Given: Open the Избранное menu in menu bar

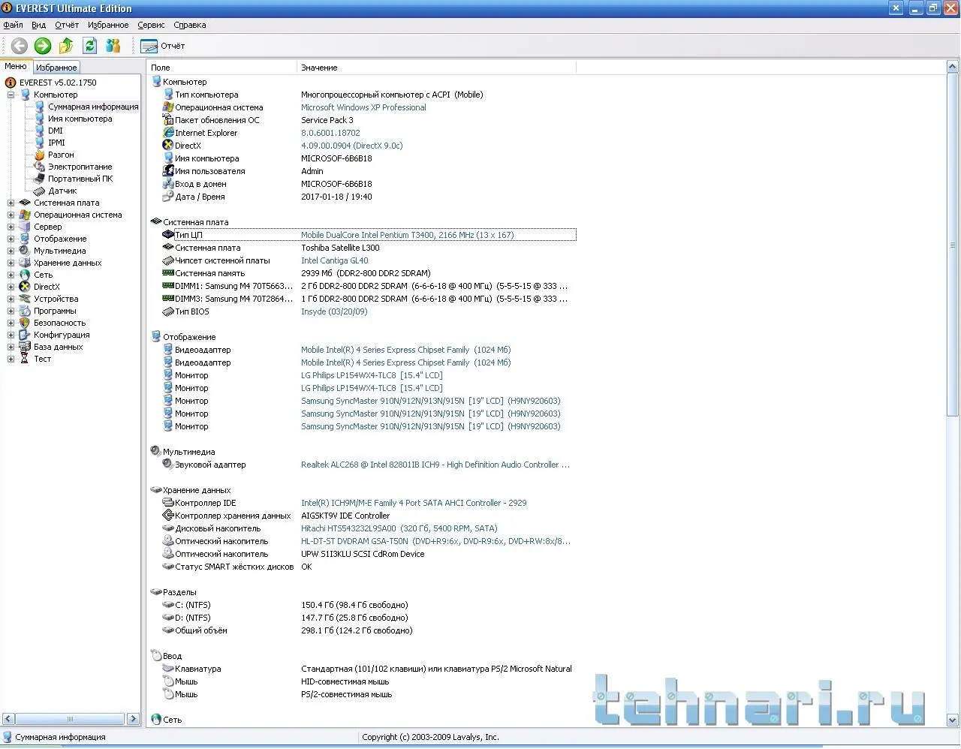Looking at the screenshot, I should 108,25.
